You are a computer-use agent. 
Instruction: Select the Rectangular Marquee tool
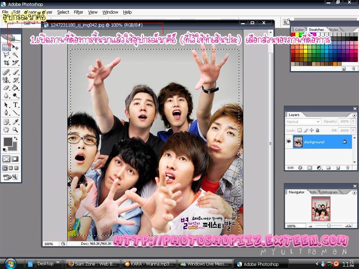(x=6, y=48)
